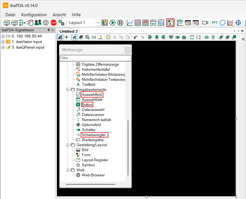Click the signal grouping icon
Screen dimensions: 246x199
point(22,23)
